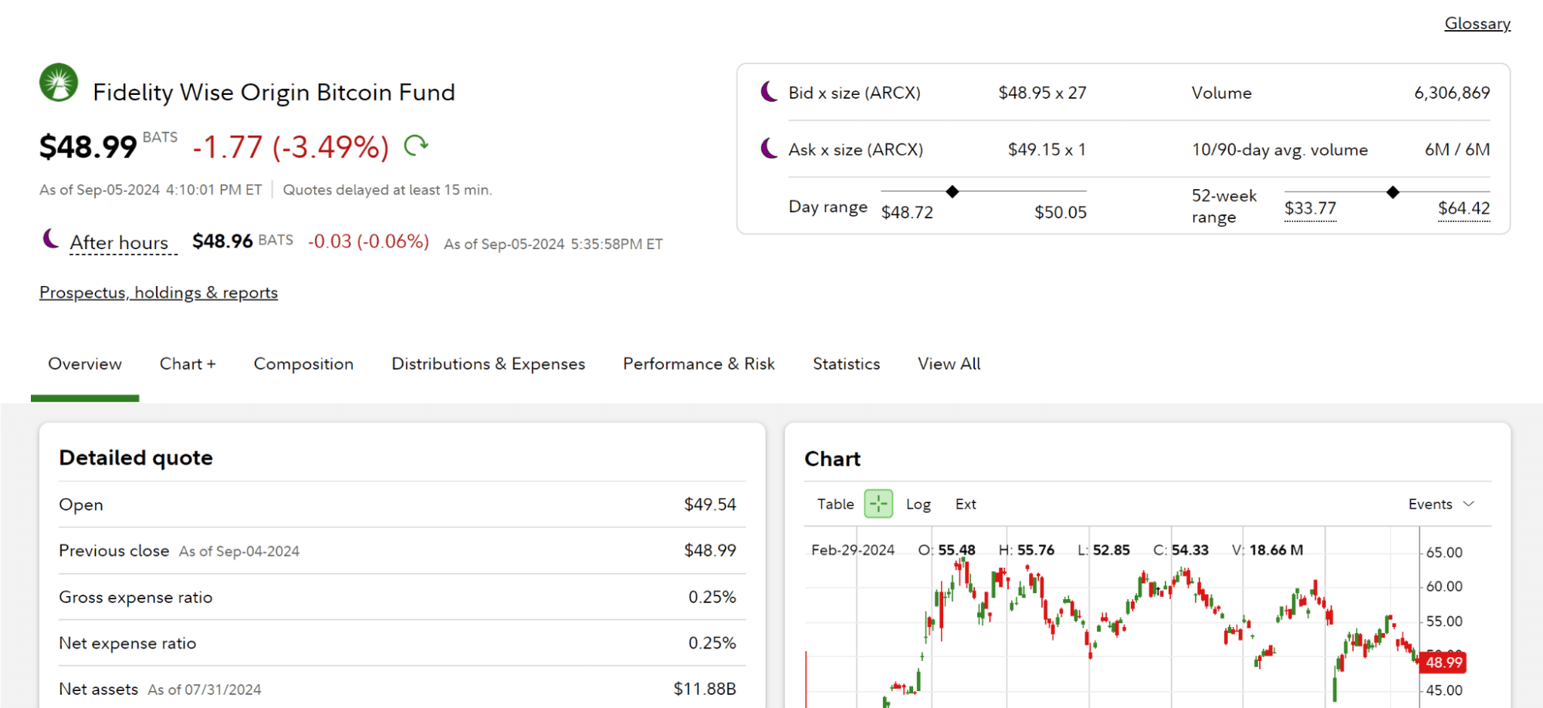Toggle Ext hours on the chart

pos(966,504)
